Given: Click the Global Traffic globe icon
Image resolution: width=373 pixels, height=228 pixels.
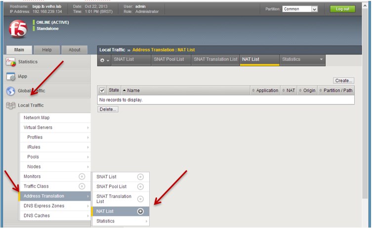Looking at the screenshot, I should pos(10,91).
